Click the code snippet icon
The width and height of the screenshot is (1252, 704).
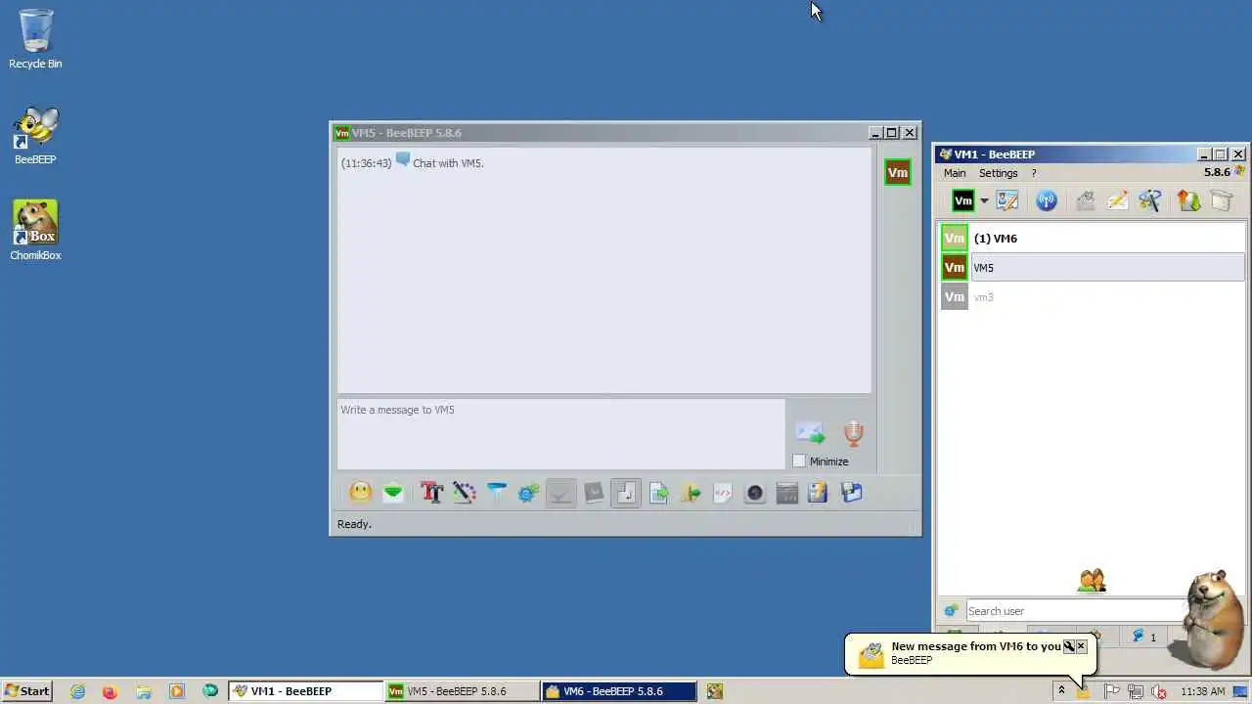(x=723, y=493)
